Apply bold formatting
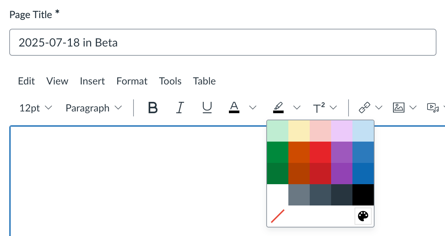 click(152, 108)
